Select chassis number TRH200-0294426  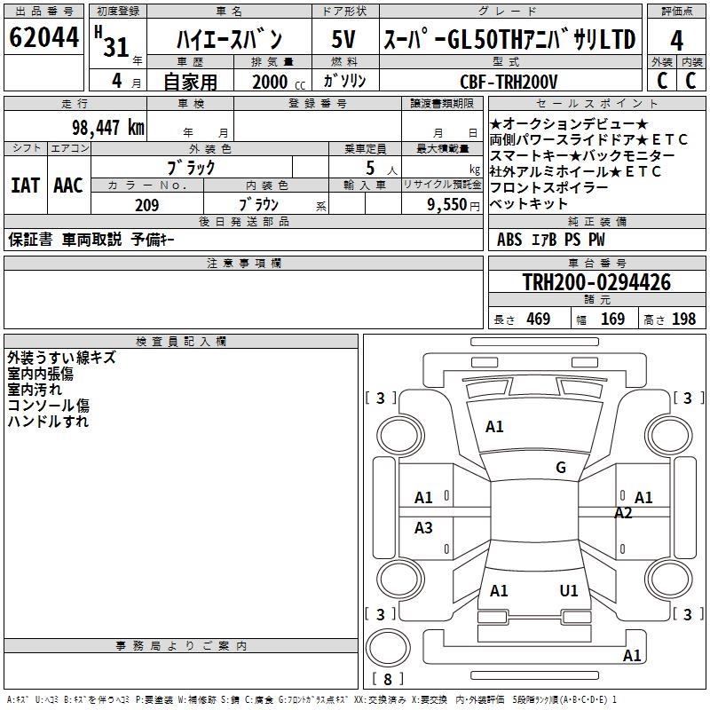(x=596, y=283)
